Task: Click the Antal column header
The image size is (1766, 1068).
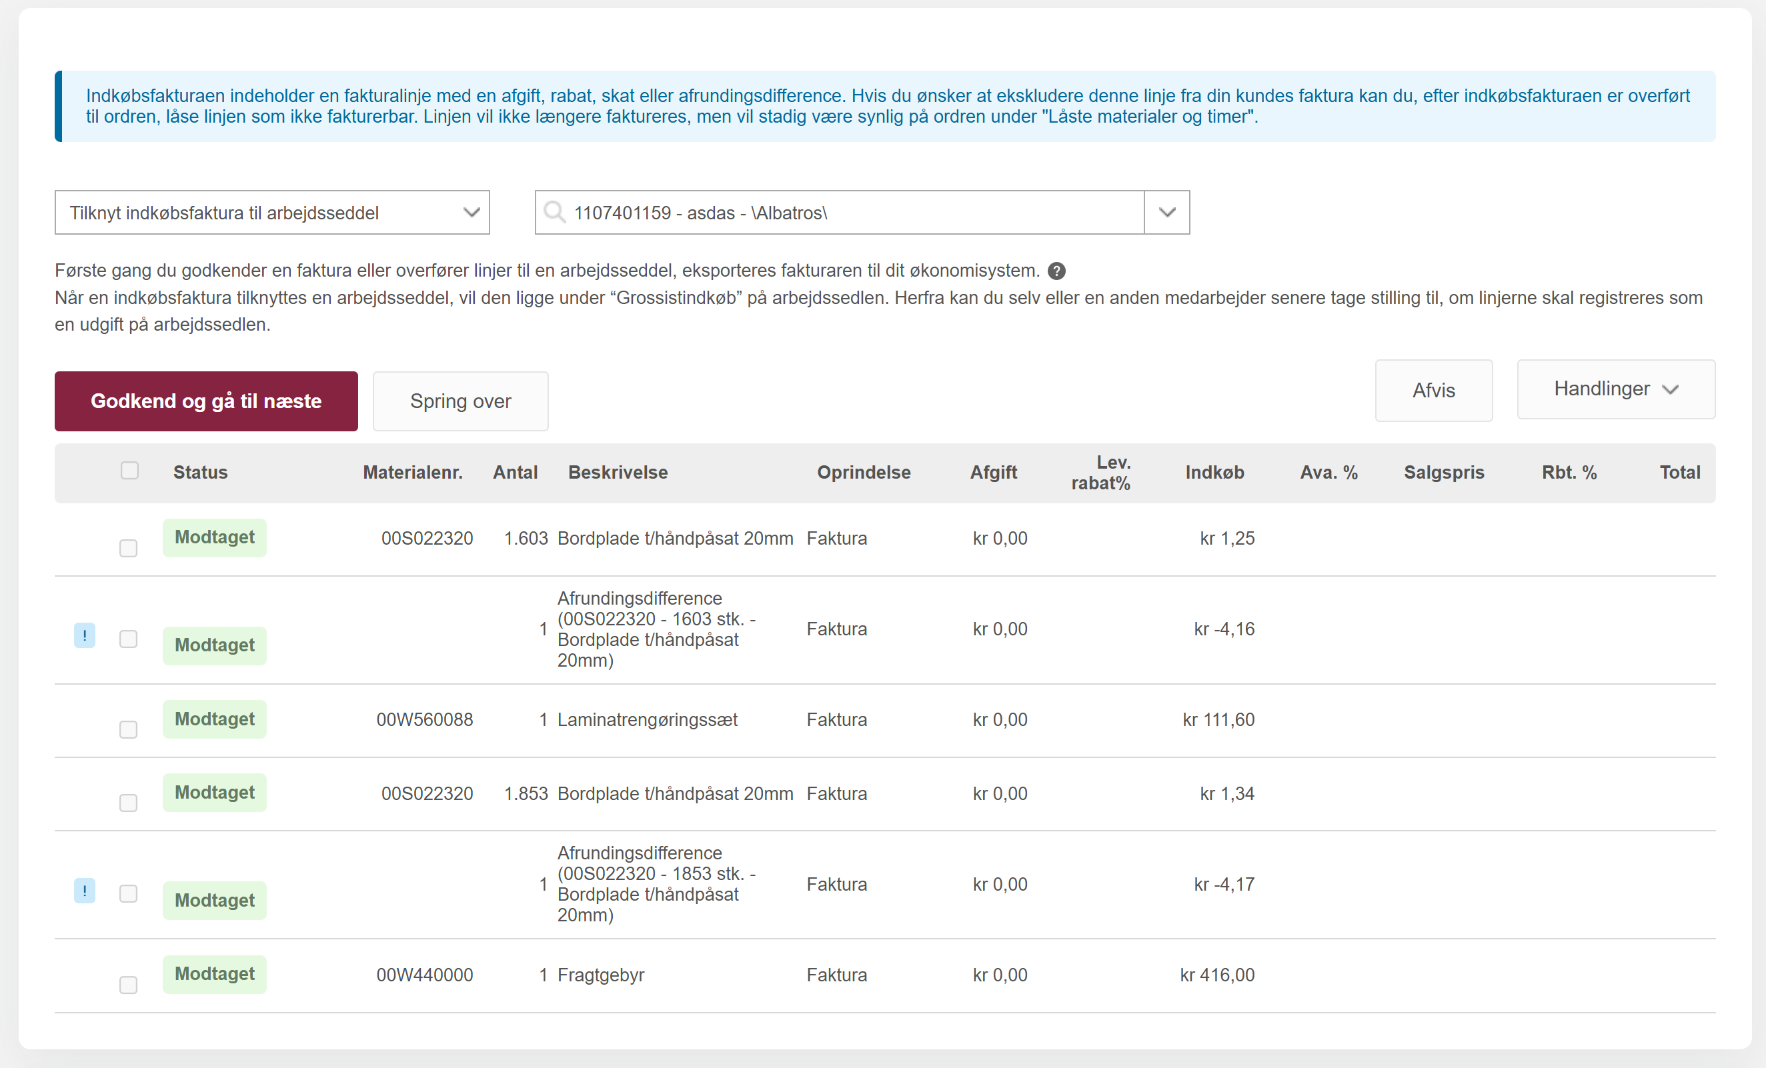Action: 516,472
